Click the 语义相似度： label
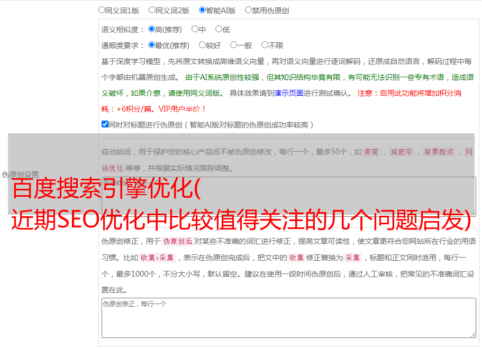 pos(123,30)
